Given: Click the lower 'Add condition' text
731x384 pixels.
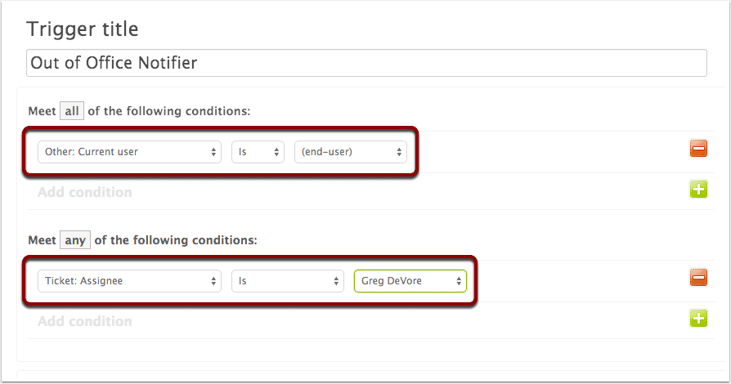Looking at the screenshot, I should click(x=85, y=321).
